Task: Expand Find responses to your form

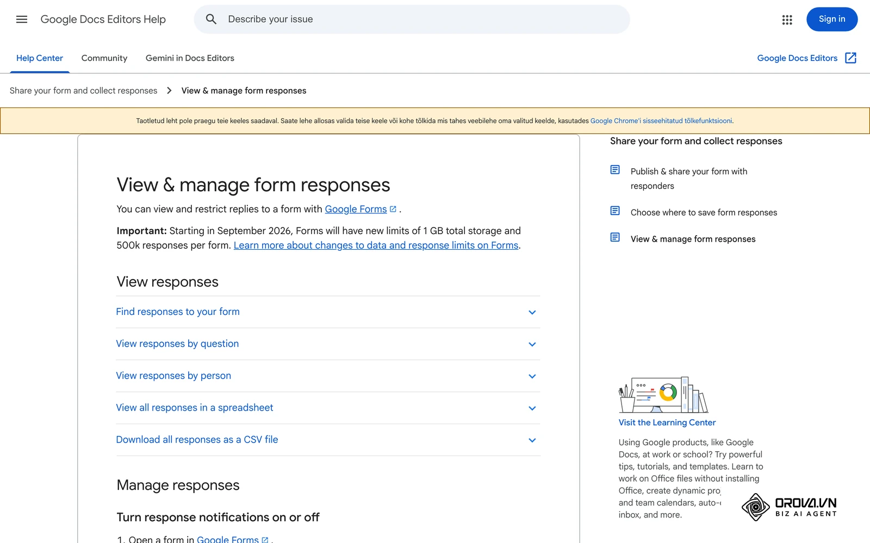Action: point(328,312)
